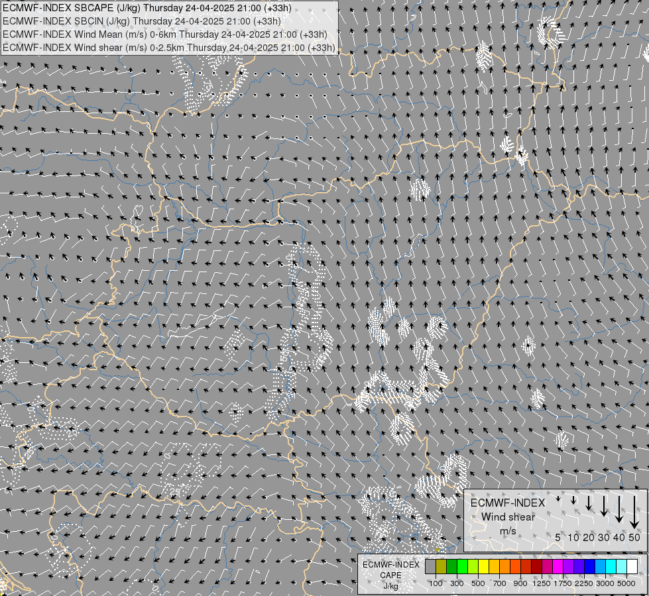Click the 1250 label on CAPE scale

(x=542, y=583)
